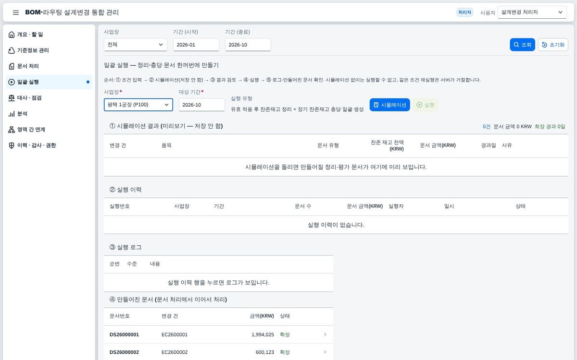Screen dimensions: 577x360
Task: Click the 실행자 column header
Action: (396, 206)
